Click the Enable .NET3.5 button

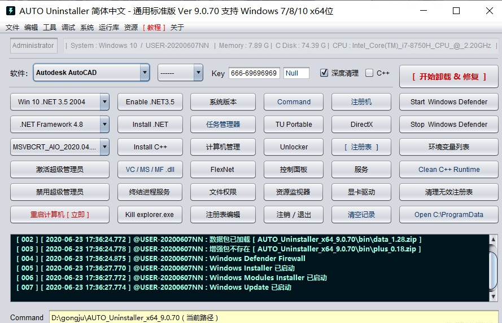[150, 102]
